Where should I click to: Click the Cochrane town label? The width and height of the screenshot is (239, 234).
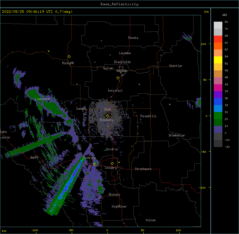pyautogui.click(x=89, y=158)
